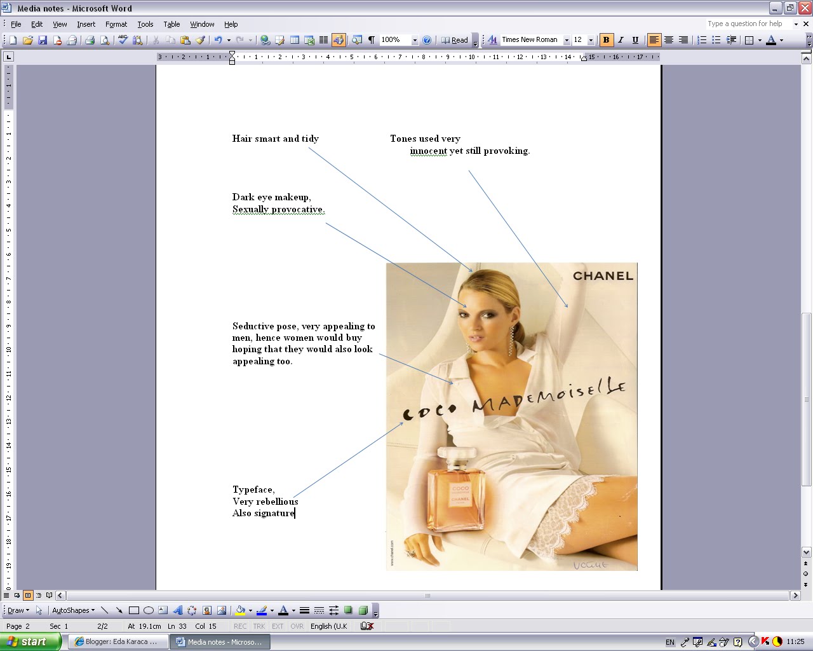Expand Line Color dropdown arrow
This screenshot has height=651, width=813.
click(x=272, y=610)
